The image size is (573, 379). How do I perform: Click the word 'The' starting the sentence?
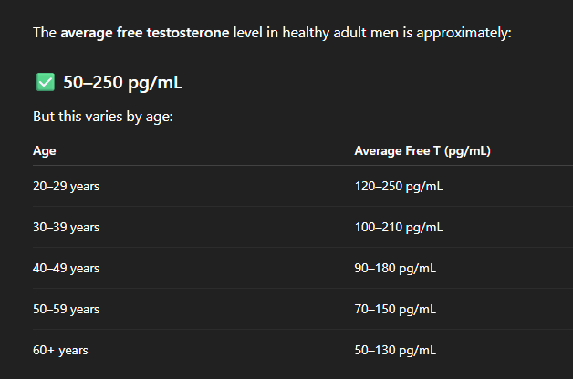(x=45, y=33)
